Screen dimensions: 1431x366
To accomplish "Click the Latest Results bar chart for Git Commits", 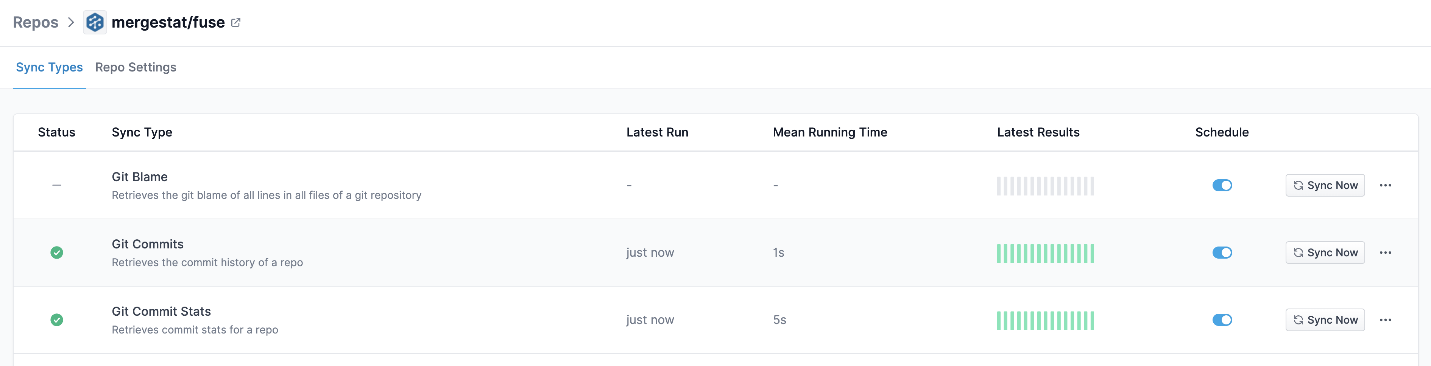I will (x=1045, y=252).
